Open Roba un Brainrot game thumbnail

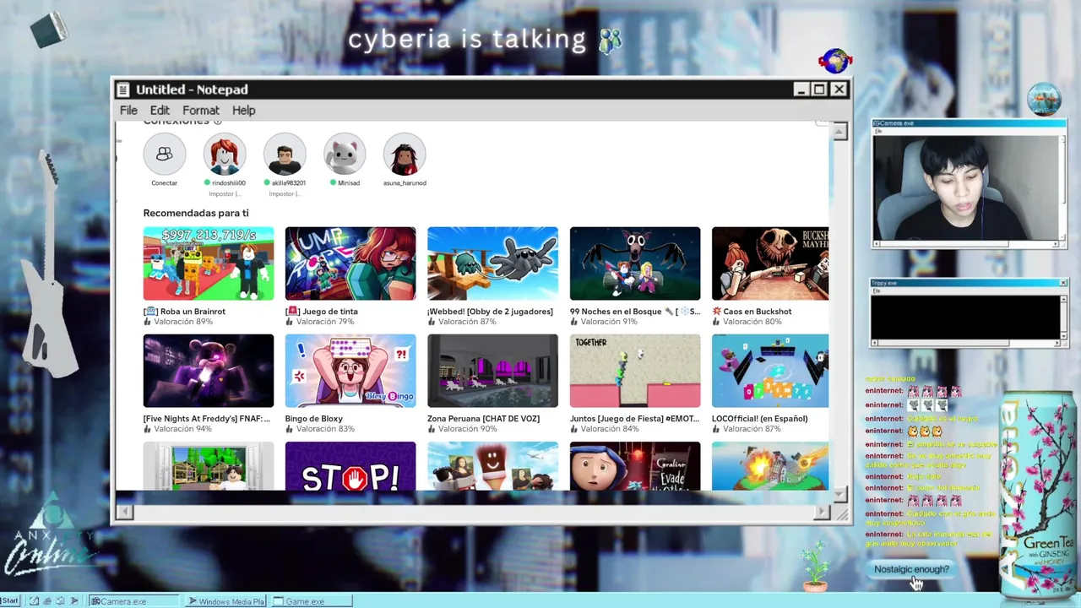pos(209,263)
